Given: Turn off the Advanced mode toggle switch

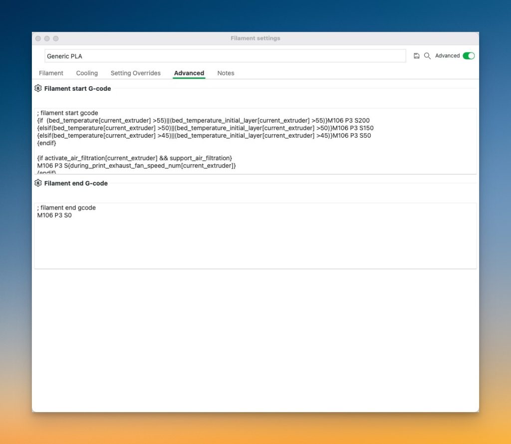Looking at the screenshot, I should tap(468, 56).
